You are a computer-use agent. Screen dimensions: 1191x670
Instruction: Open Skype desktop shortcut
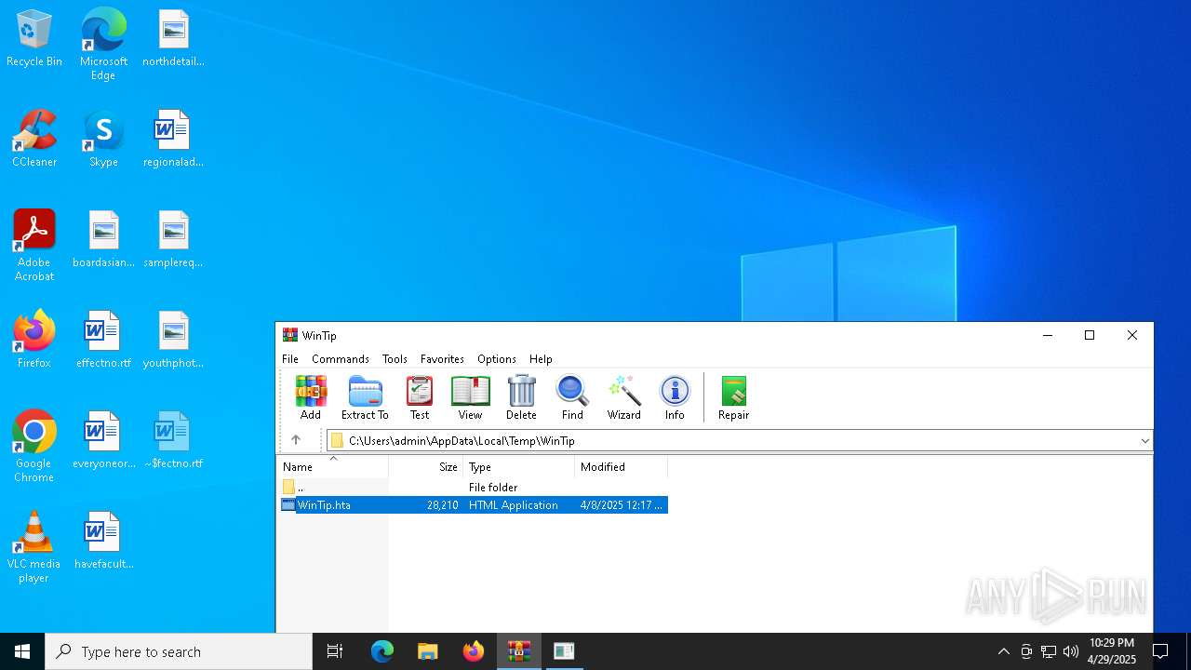click(x=103, y=139)
